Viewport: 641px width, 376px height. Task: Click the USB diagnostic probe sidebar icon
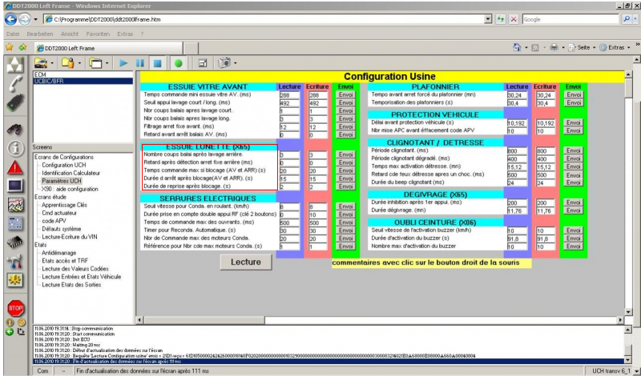(15, 102)
